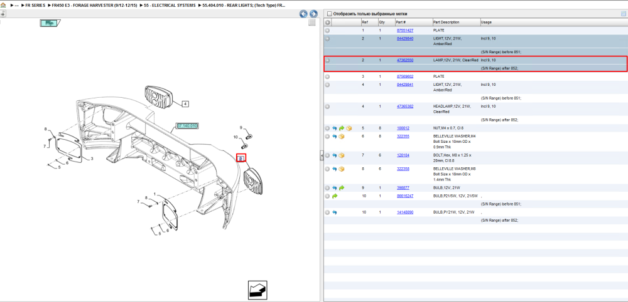Viewport: 628px width, 302px height.
Task: Add LIGHT 84429840 using plus icon
Action: (x=327, y=39)
